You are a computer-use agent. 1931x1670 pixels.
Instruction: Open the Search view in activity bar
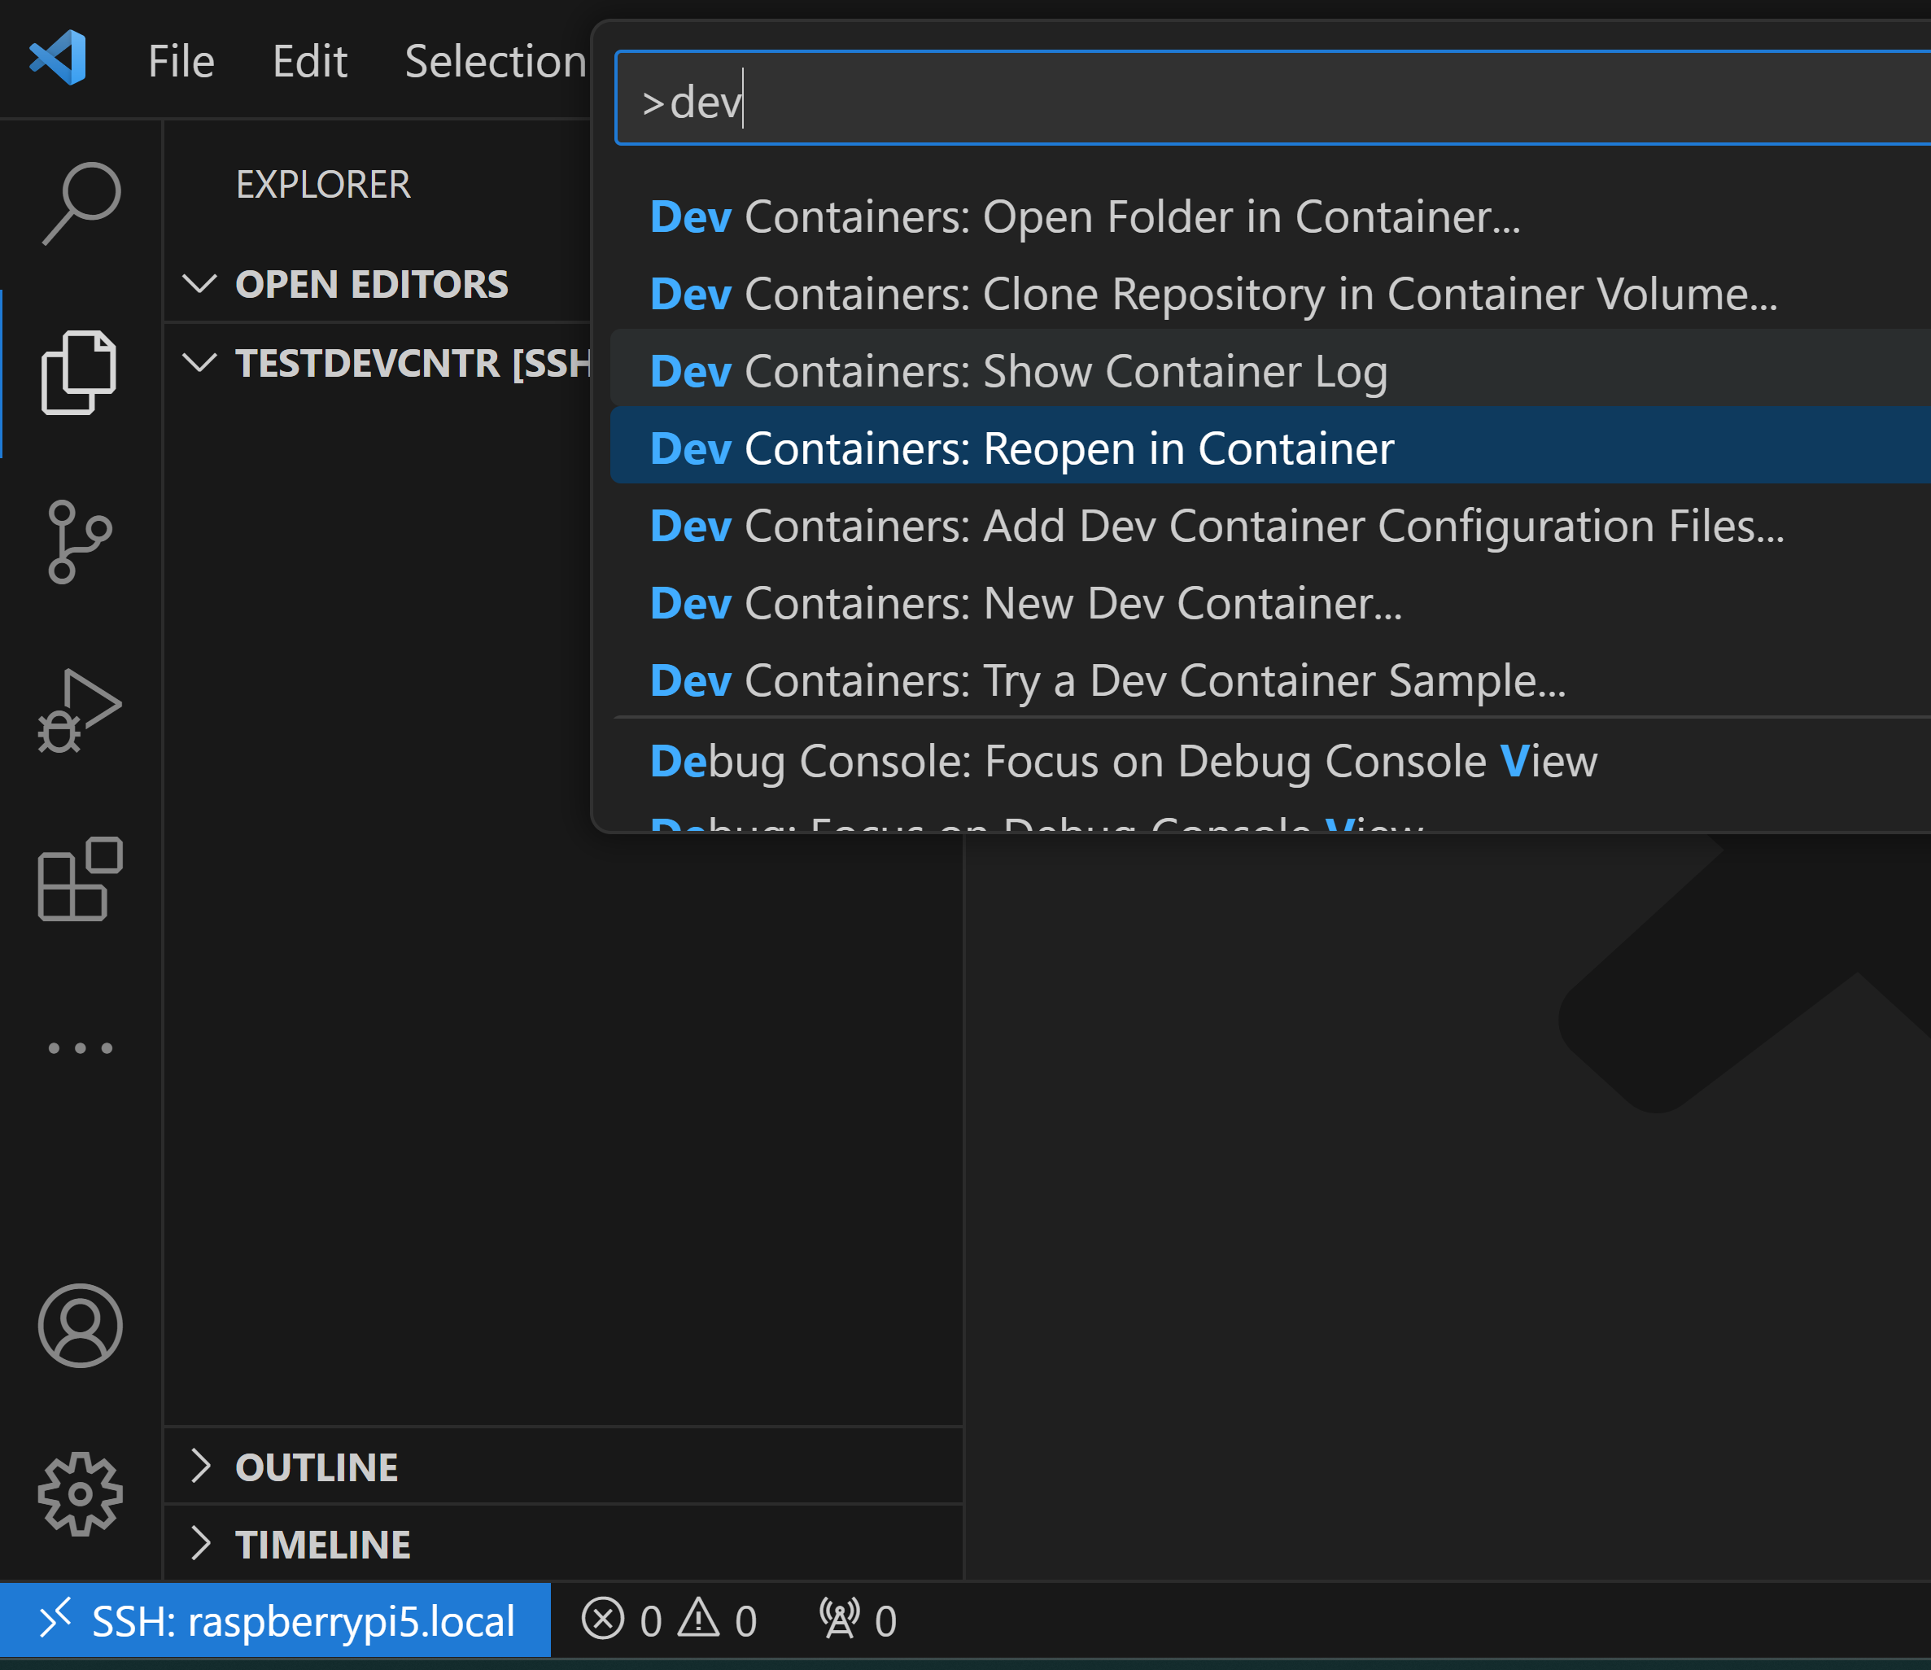tap(81, 203)
